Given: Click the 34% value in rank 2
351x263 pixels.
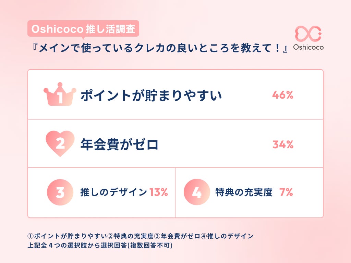Looking at the screenshot, I should coord(283,145).
